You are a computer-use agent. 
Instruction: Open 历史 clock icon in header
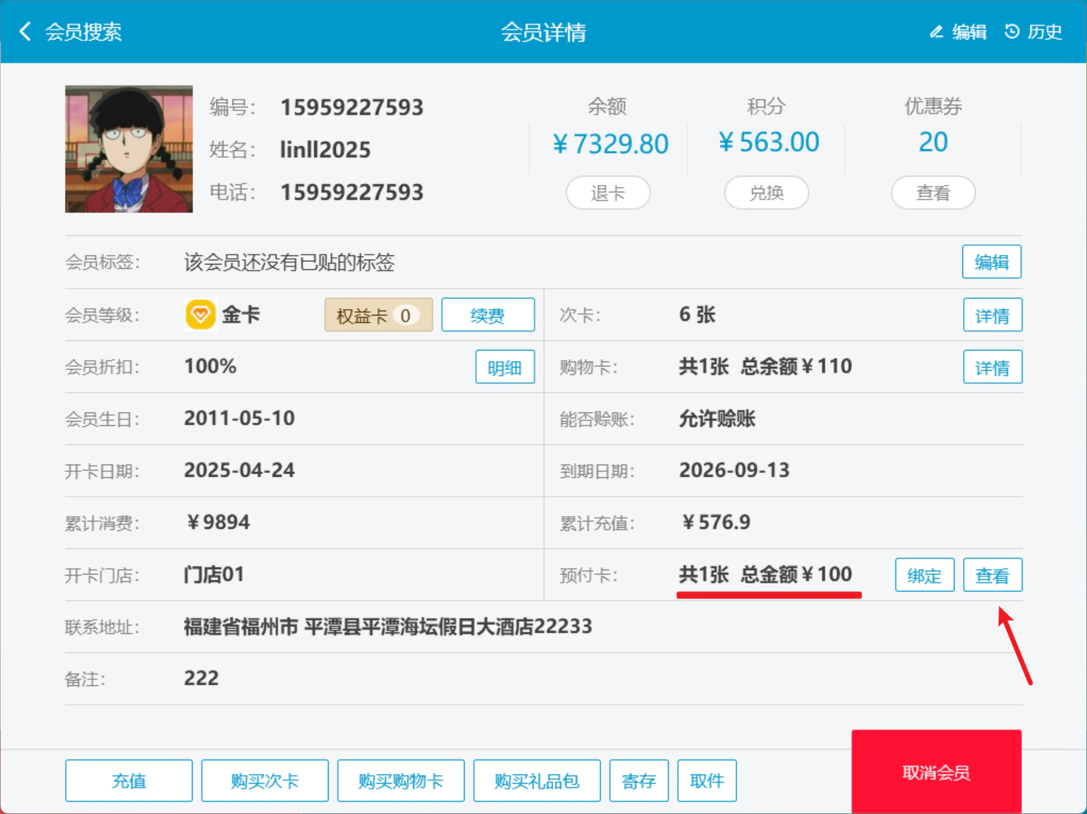[1012, 32]
